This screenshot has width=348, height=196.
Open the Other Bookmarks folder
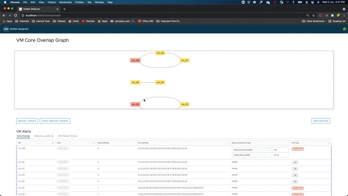313,21
